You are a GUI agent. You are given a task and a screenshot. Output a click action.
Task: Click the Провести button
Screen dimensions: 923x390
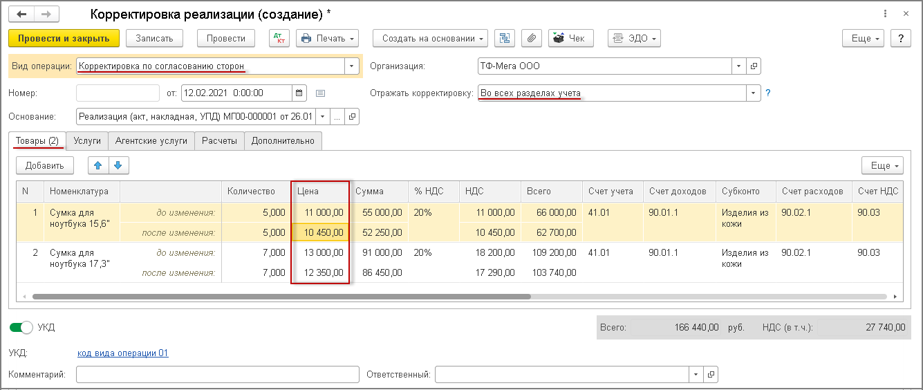[x=225, y=38]
